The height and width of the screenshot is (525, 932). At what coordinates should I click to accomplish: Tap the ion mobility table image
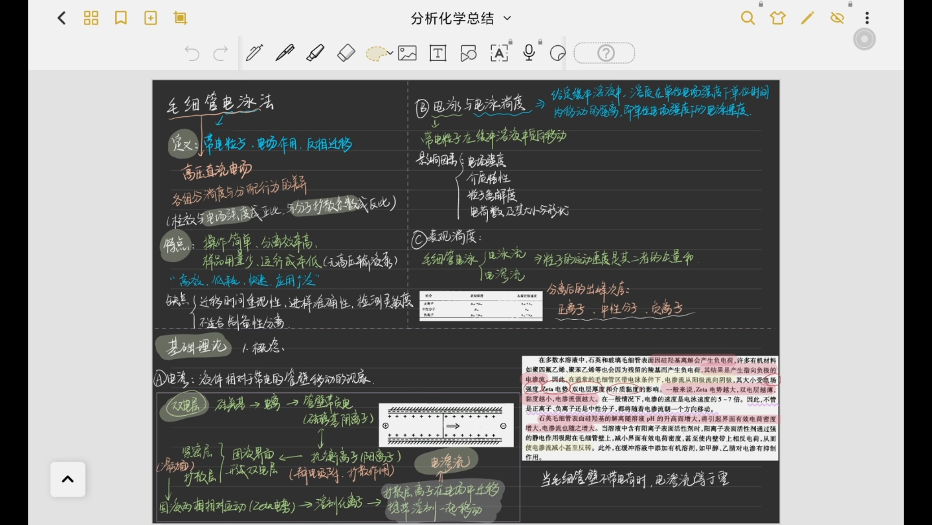(x=481, y=306)
